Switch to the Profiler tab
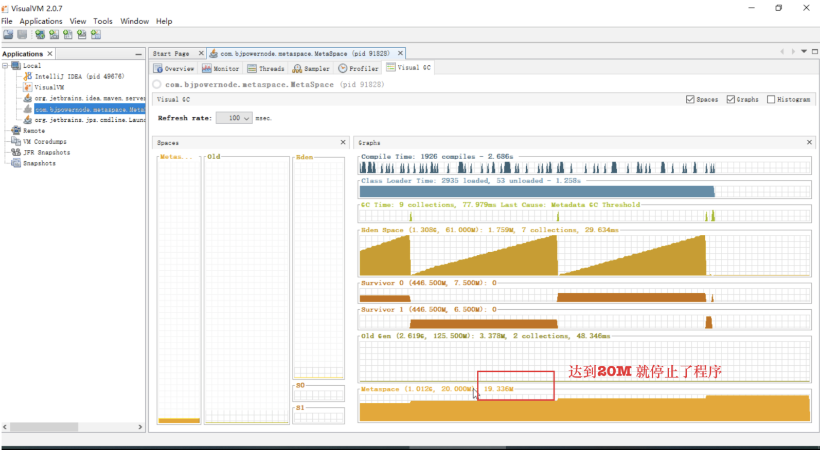Image resolution: width=820 pixels, height=450 pixels. click(359, 68)
